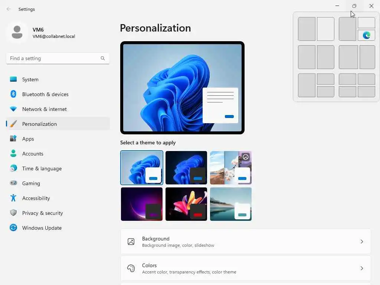Click the magnifier icon in the search box
The image size is (380, 285).
coord(103,58)
